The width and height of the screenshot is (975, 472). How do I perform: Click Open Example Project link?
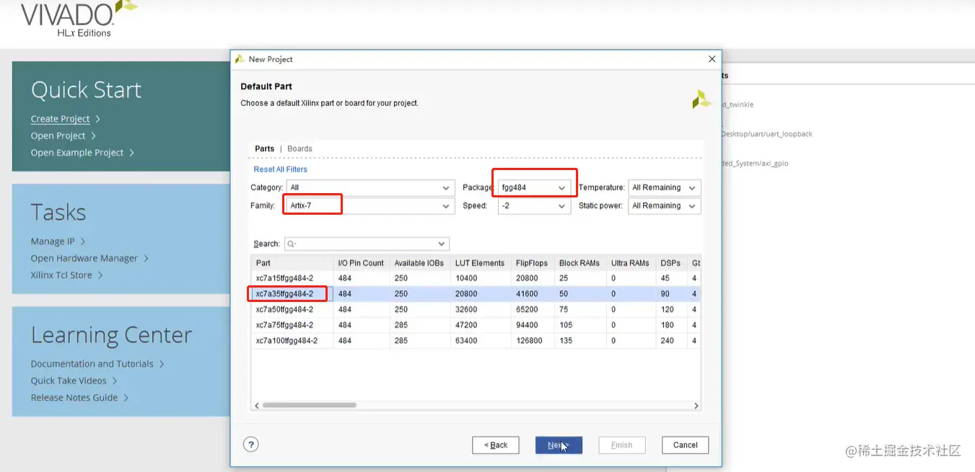76,152
